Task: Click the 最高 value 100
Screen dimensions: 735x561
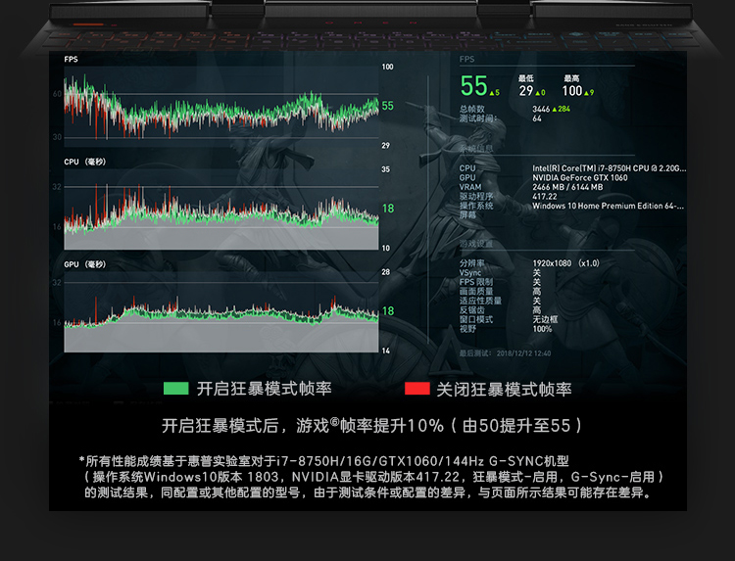Action: click(572, 91)
